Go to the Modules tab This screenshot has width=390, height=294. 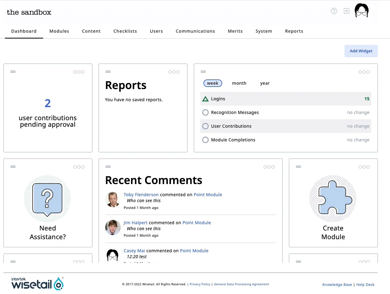point(59,31)
